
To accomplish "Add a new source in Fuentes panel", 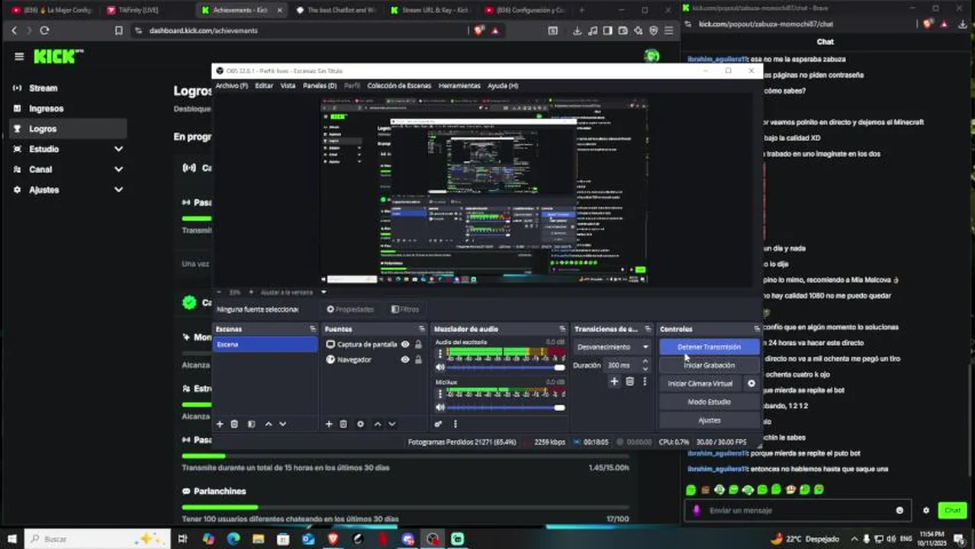I will point(329,424).
